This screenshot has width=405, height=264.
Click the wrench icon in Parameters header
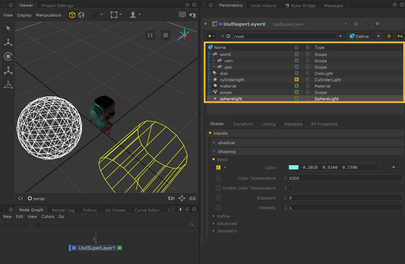coord(388,24)
